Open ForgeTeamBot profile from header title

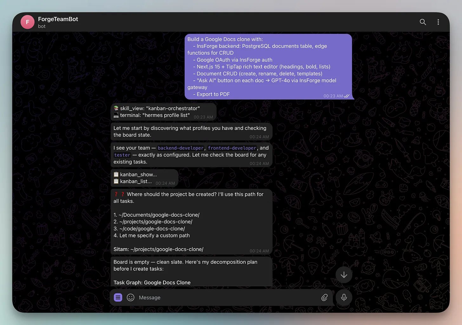[58, 19]
